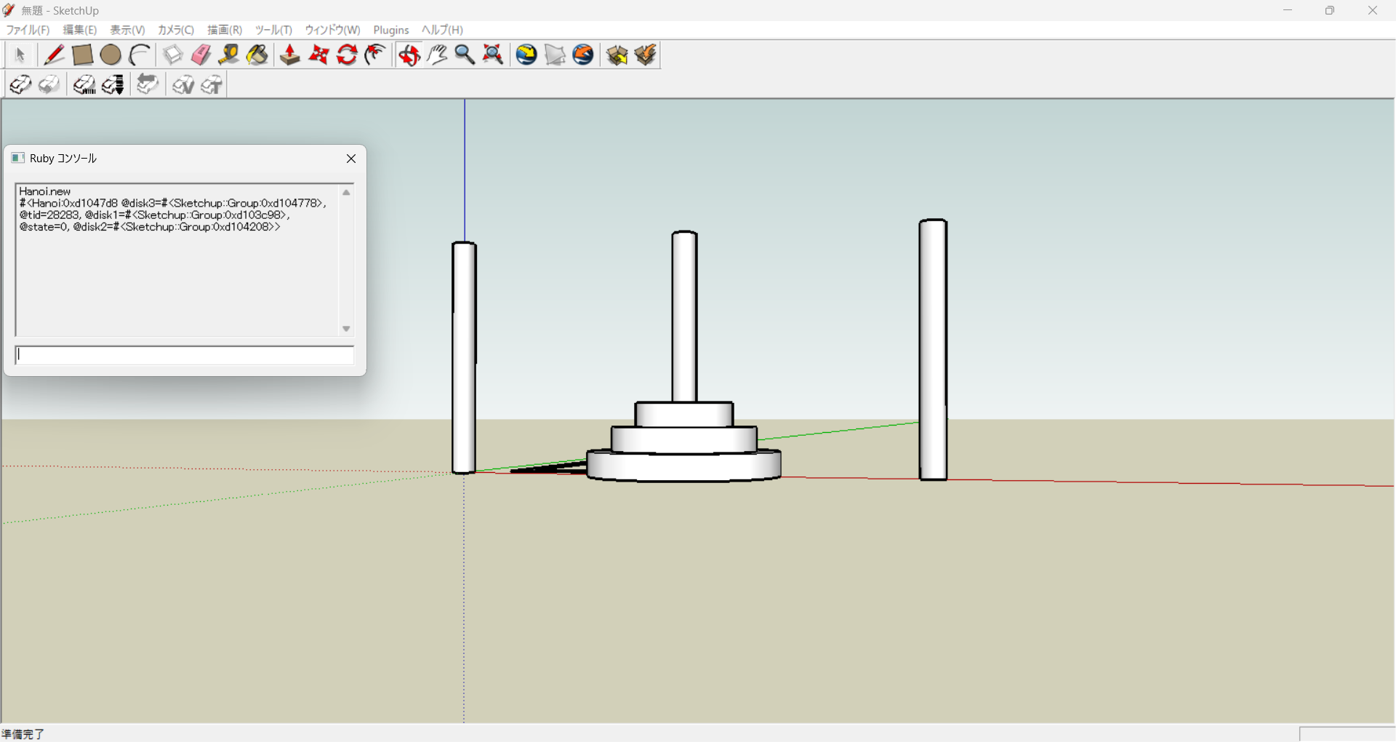Viewport: 1396px width, 742px height.
Task: Click the Make Component icon
Action: (x=172, y=55)
